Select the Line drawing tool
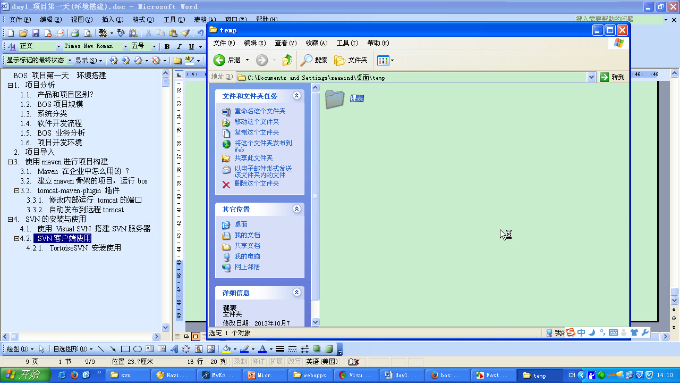Screen dimensions: 680x383 pos(100,349)
